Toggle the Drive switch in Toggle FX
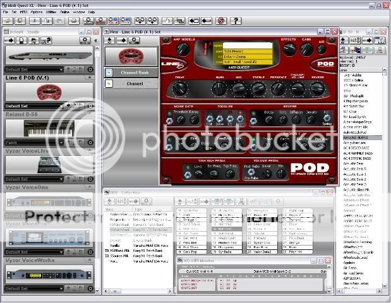This screenshot has width=391, height=303. [219, 119]
